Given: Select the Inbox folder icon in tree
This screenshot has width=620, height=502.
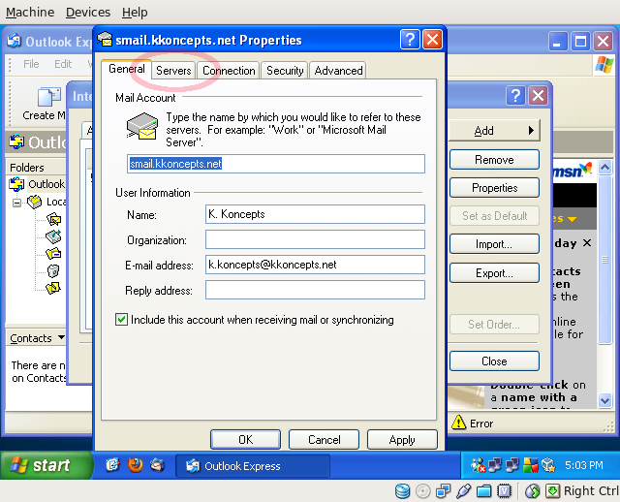Looking at the screenshot, I should (x=54, y=219).
